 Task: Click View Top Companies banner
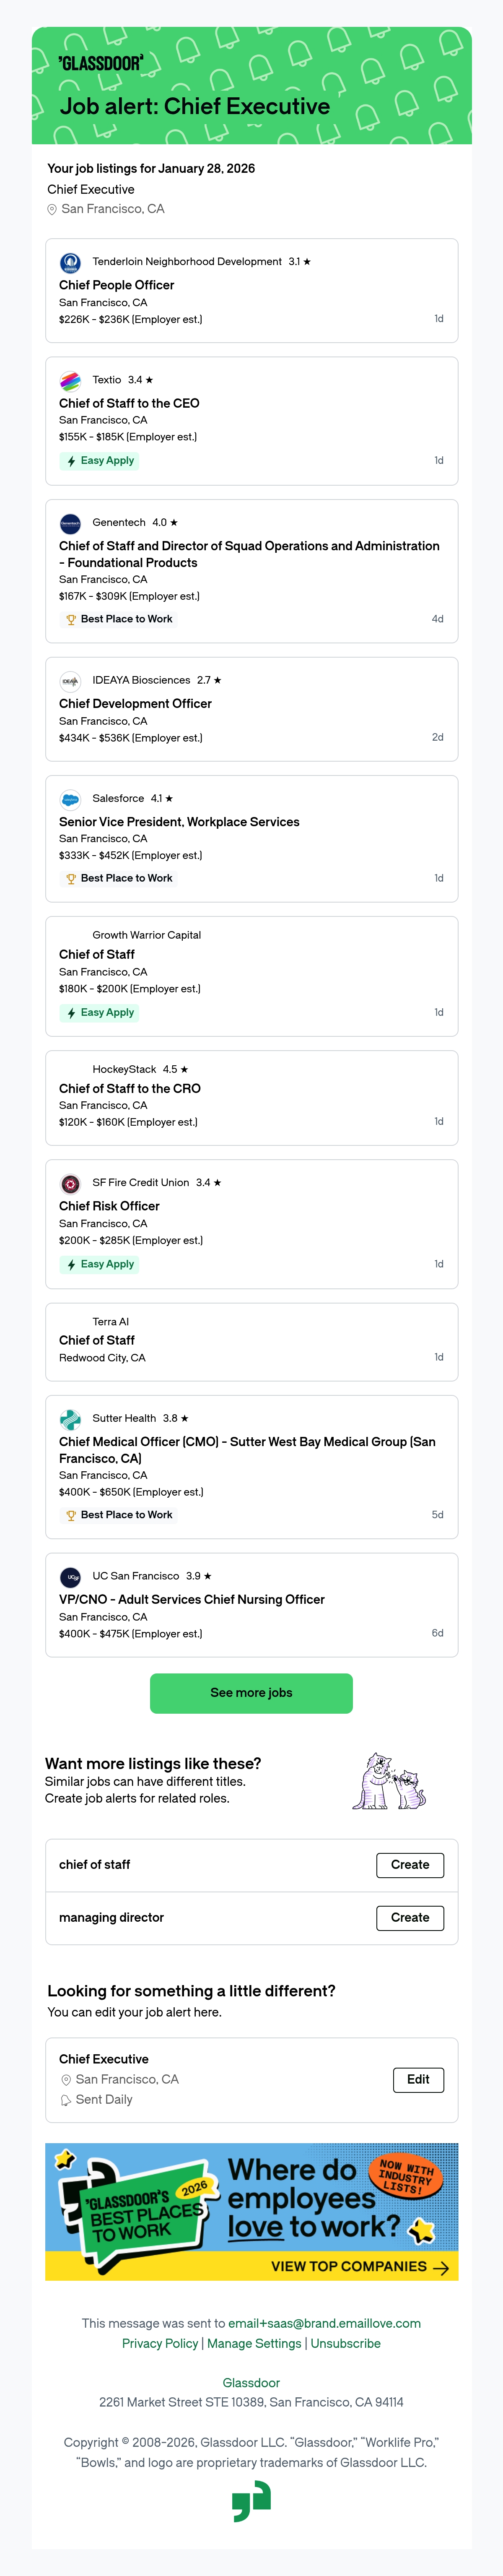click(252, 2212)
